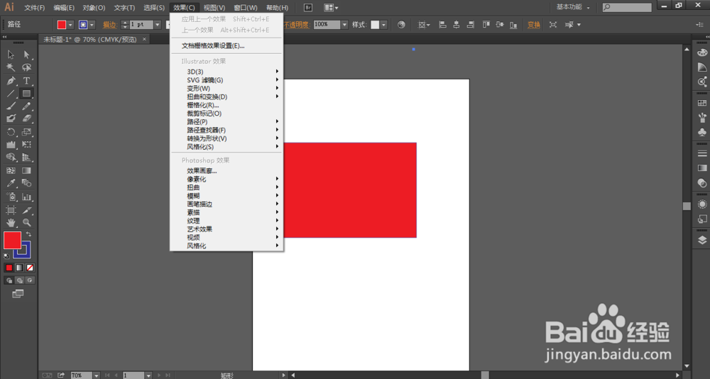Open the File menu

click(34, 8)
